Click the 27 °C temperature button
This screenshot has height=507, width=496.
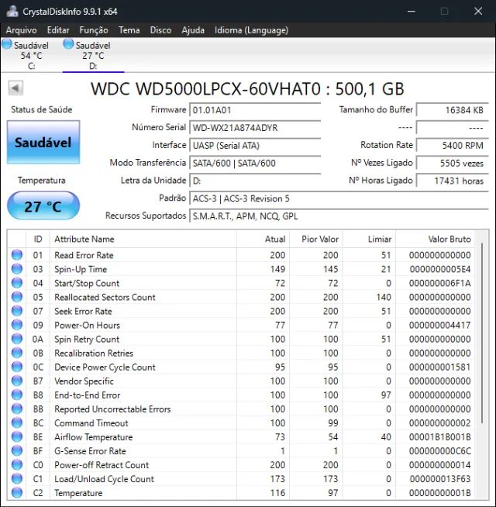pyautogui.click(x=43, y=206)
